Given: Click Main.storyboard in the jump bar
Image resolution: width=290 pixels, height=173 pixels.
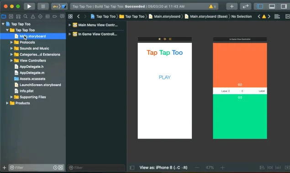Looking at the screenshot, I should pos(164,16).
